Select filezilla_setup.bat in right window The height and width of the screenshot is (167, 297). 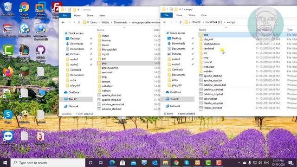click(x=213, y=103)
